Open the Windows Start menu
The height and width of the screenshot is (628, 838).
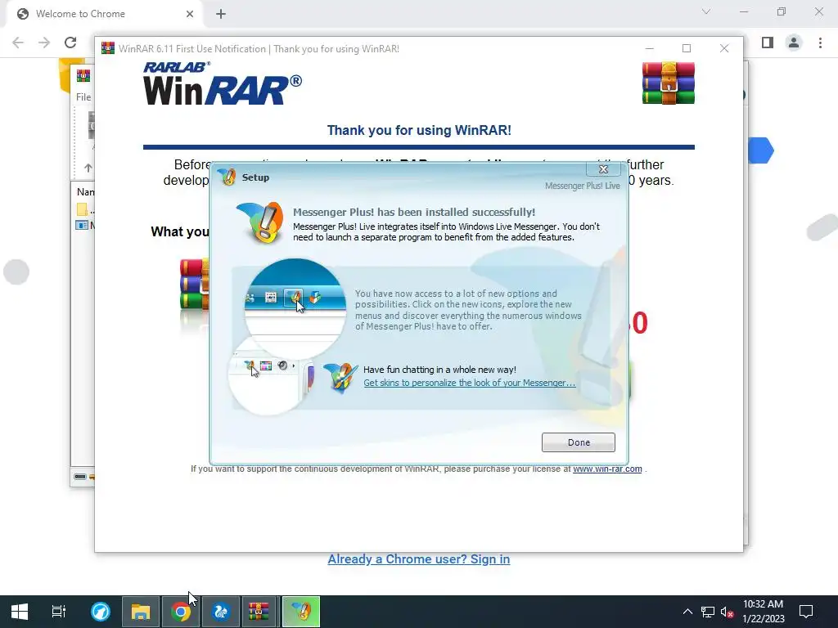20,612
